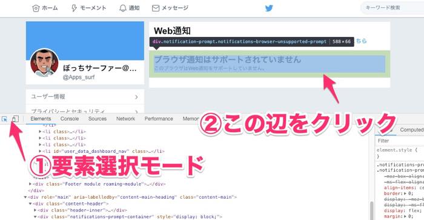Click the キーワード検索 search field

(393, 8)
